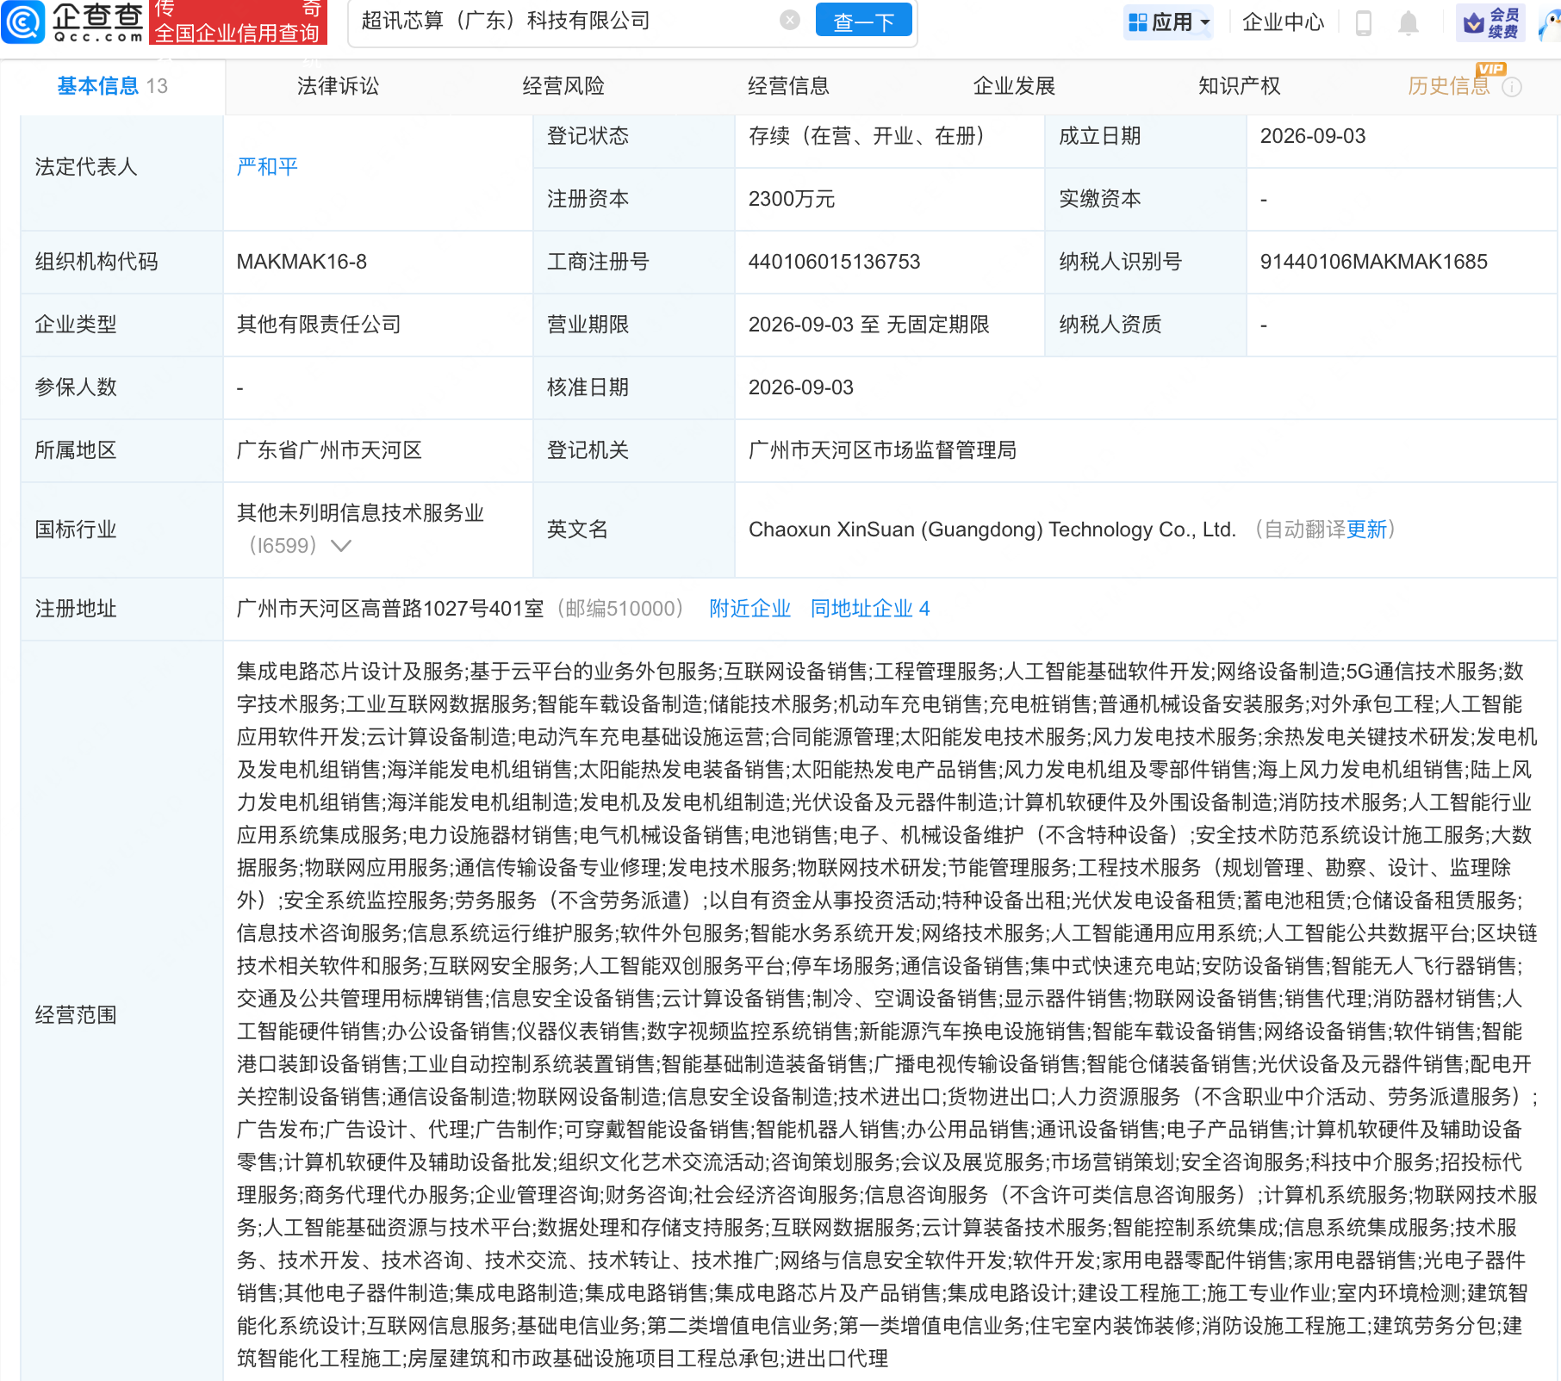Open the 经营信息 tab
This screenshot has width=1561, height=1381.
tap(788, 86)
